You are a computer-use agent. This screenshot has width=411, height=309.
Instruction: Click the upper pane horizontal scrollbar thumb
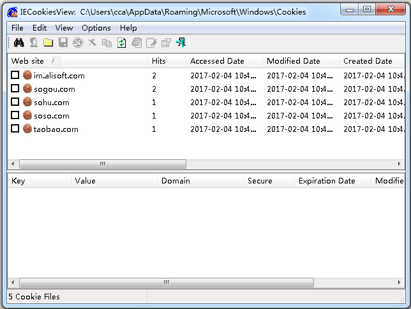click(102, 164)
